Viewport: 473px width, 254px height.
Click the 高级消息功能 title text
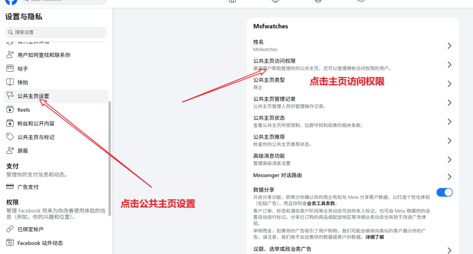[x=269, y=156]
